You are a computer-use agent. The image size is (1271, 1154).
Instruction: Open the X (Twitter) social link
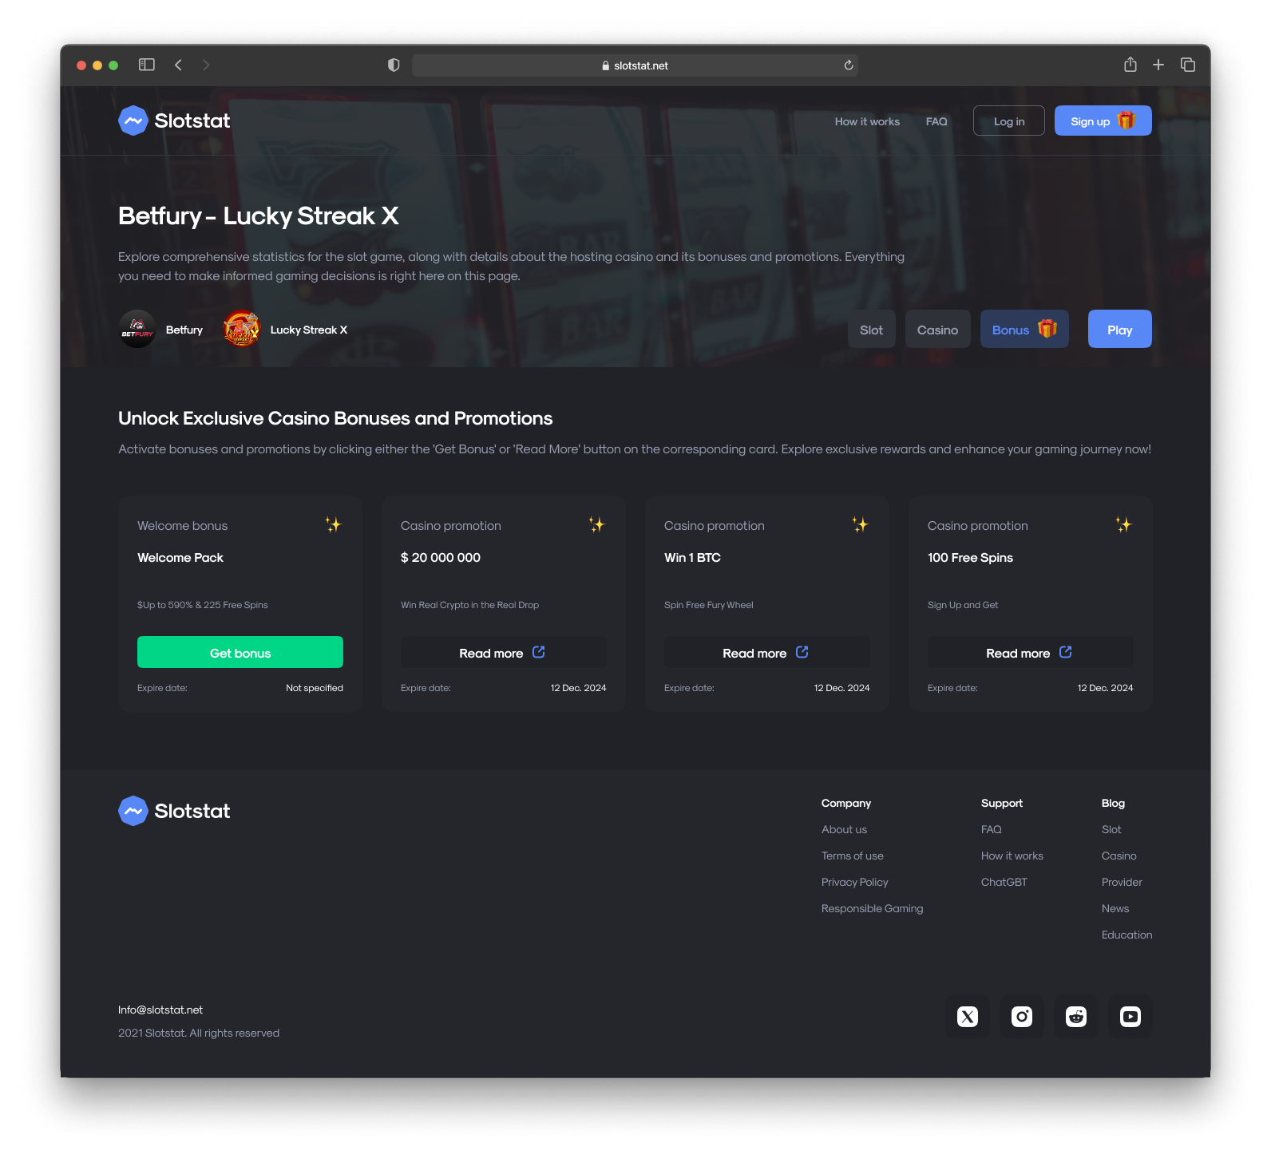[x=968, y=1017]
